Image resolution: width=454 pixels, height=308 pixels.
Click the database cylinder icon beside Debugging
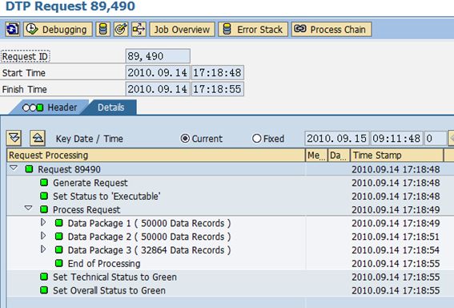[x=102, y=30]
